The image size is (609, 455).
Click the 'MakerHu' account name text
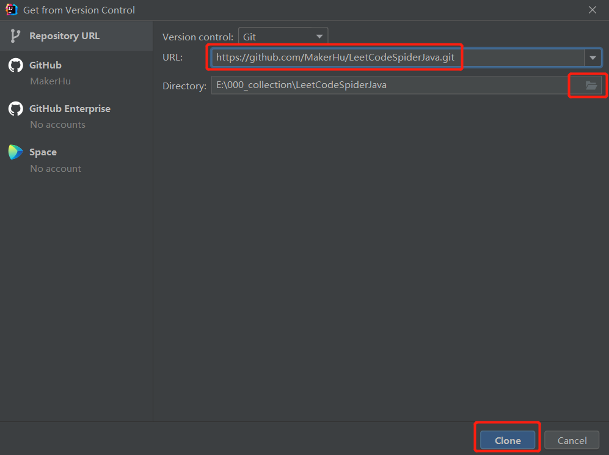coord(51,81)
